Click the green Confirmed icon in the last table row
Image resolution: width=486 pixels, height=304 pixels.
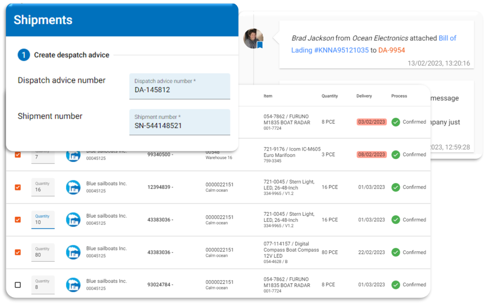(395, 285)
